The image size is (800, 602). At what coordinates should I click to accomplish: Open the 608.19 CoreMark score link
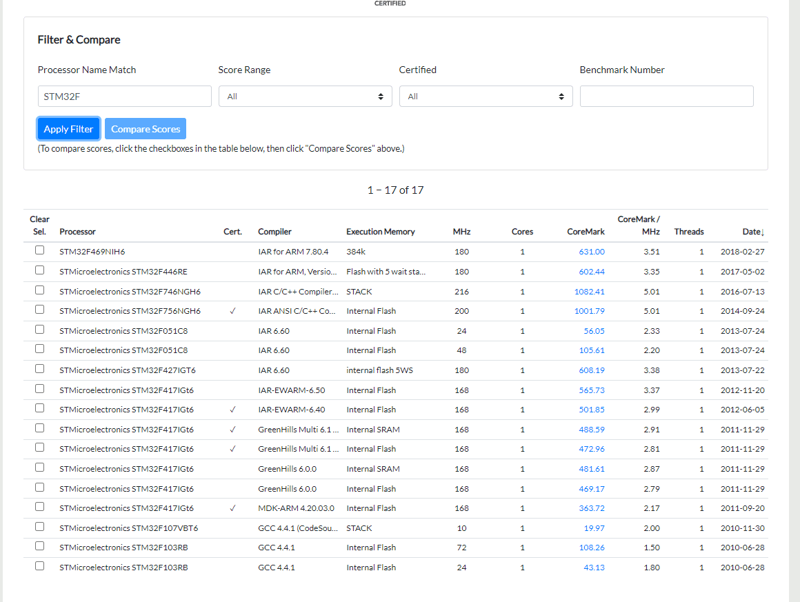pos(591,370)
